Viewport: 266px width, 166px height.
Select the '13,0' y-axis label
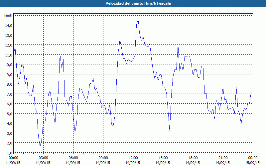point(9,35)
